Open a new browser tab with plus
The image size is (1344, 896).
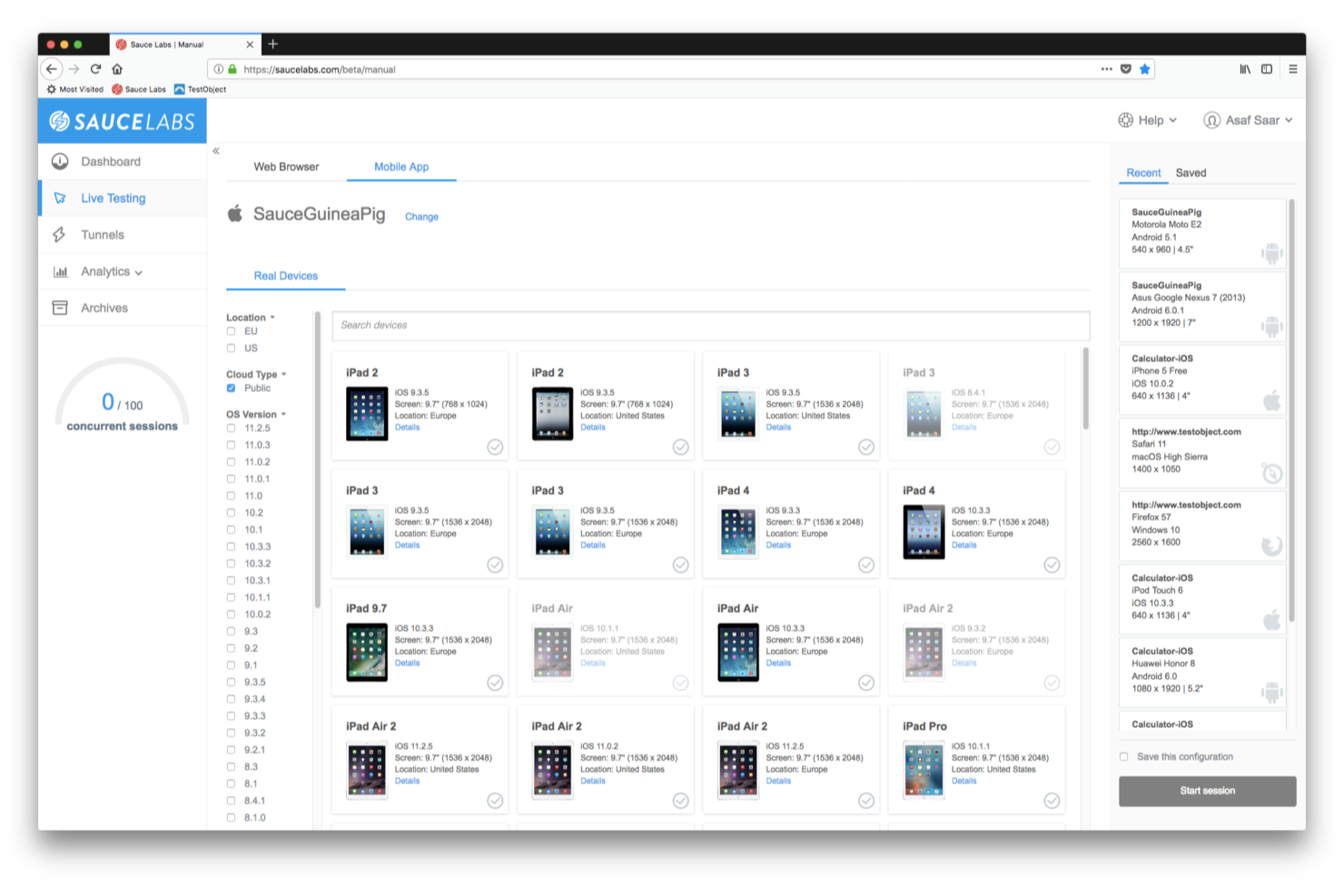coord(272,44)
